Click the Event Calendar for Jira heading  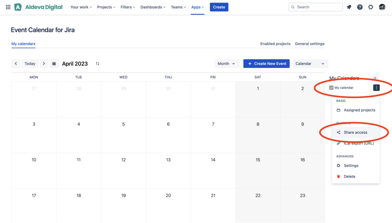[43, 30]
